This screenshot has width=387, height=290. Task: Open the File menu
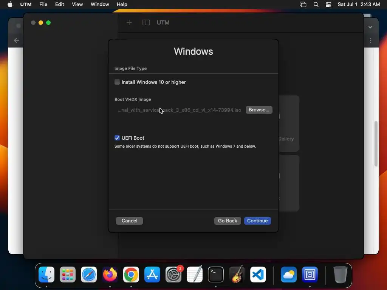(x=43, y=5)
